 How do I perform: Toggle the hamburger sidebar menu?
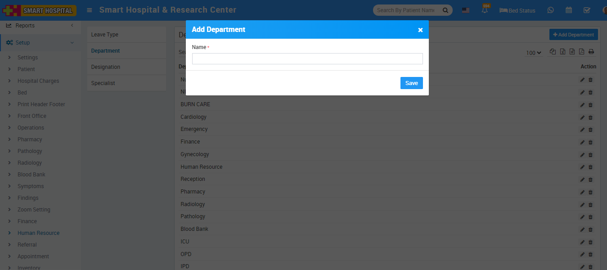click(x=90, y=10)
